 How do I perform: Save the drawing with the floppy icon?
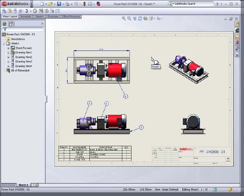(x=59, y=4)
